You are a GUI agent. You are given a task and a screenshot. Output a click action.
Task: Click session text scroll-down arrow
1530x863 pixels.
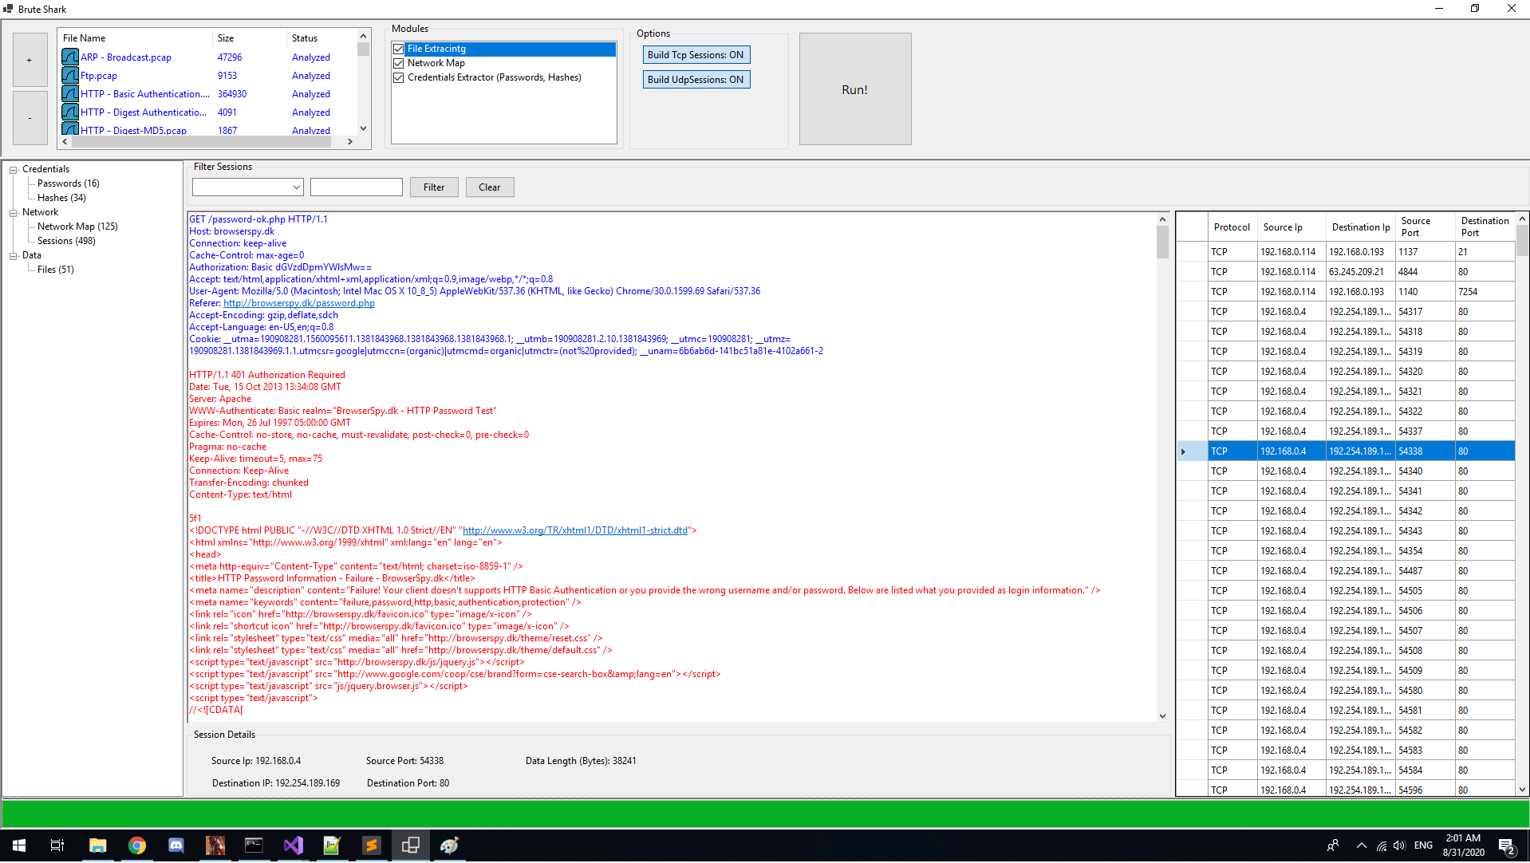click(1163, 716)
